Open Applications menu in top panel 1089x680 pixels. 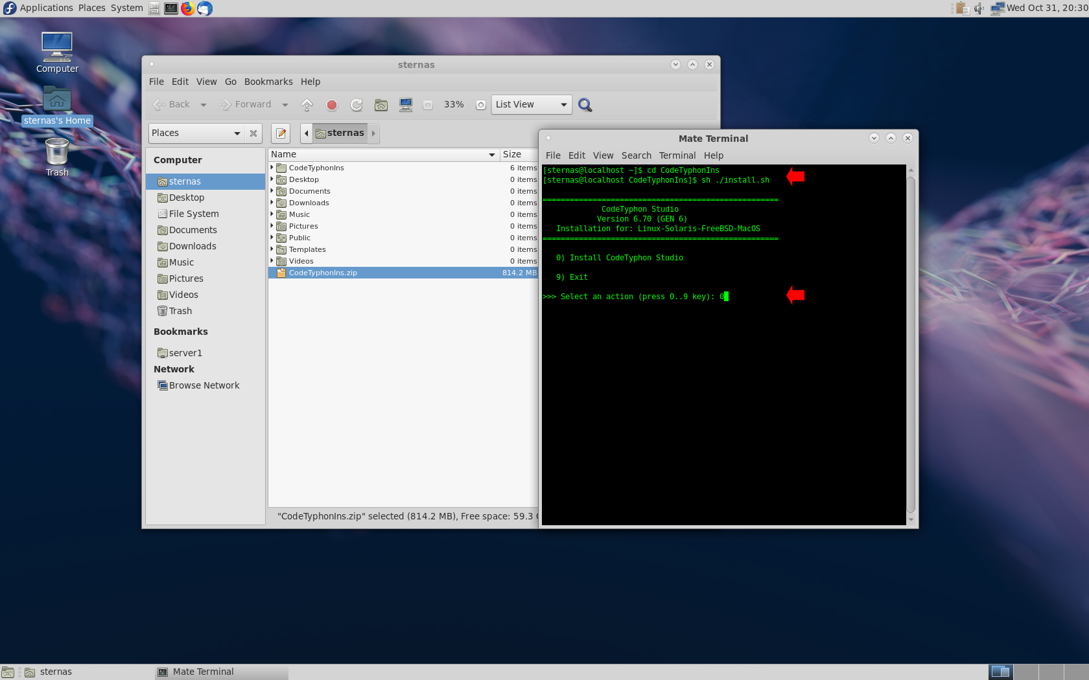[x=46, y=8]
